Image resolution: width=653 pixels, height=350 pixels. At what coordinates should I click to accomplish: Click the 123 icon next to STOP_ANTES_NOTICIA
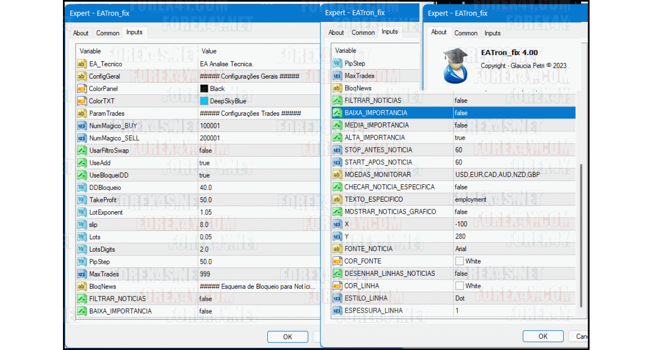click(337, 150)
